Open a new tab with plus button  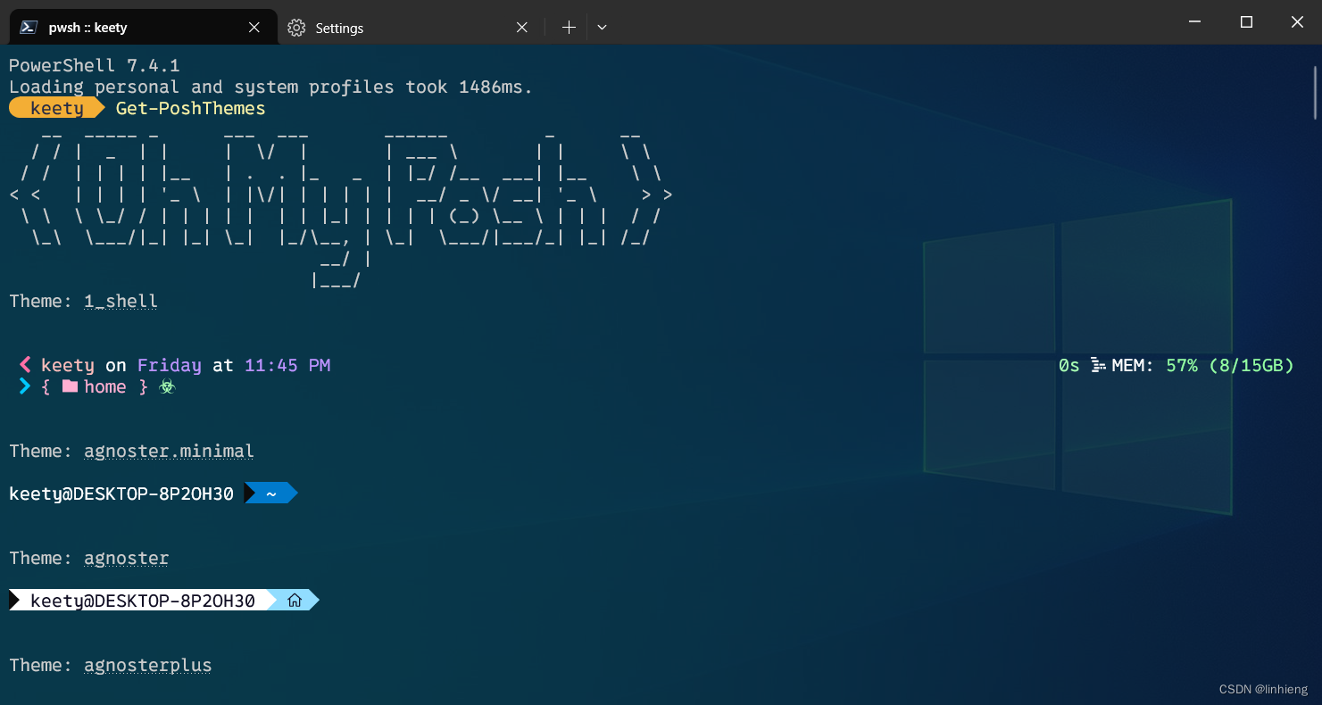(x=569, y=28)
